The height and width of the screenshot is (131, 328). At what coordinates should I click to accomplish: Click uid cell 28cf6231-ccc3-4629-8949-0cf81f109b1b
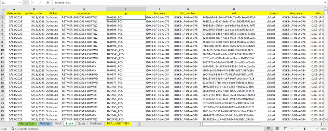tap(234, 119)
